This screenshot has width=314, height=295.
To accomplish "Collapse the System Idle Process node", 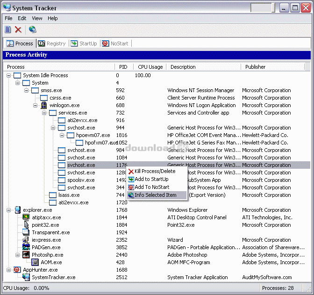I will coord(8,75).
